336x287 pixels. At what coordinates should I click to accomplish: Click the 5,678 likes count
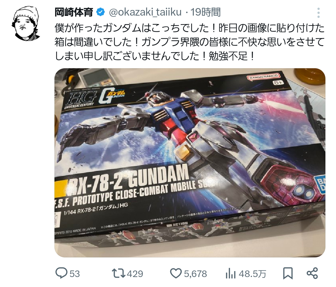tap(195, 274)
